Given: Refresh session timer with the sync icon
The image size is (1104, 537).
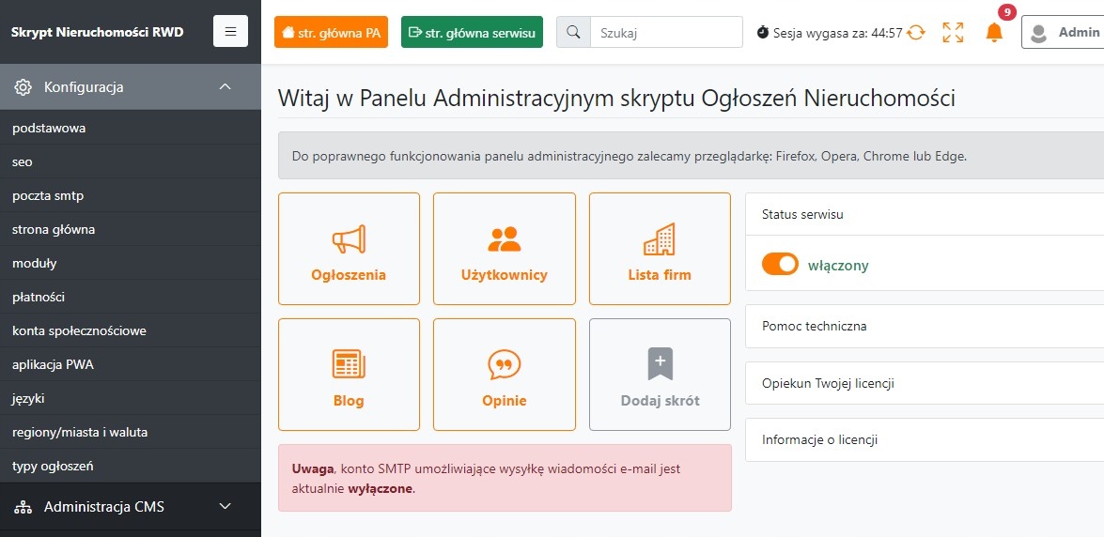Looking at the screenshot, I should point(916,33).
